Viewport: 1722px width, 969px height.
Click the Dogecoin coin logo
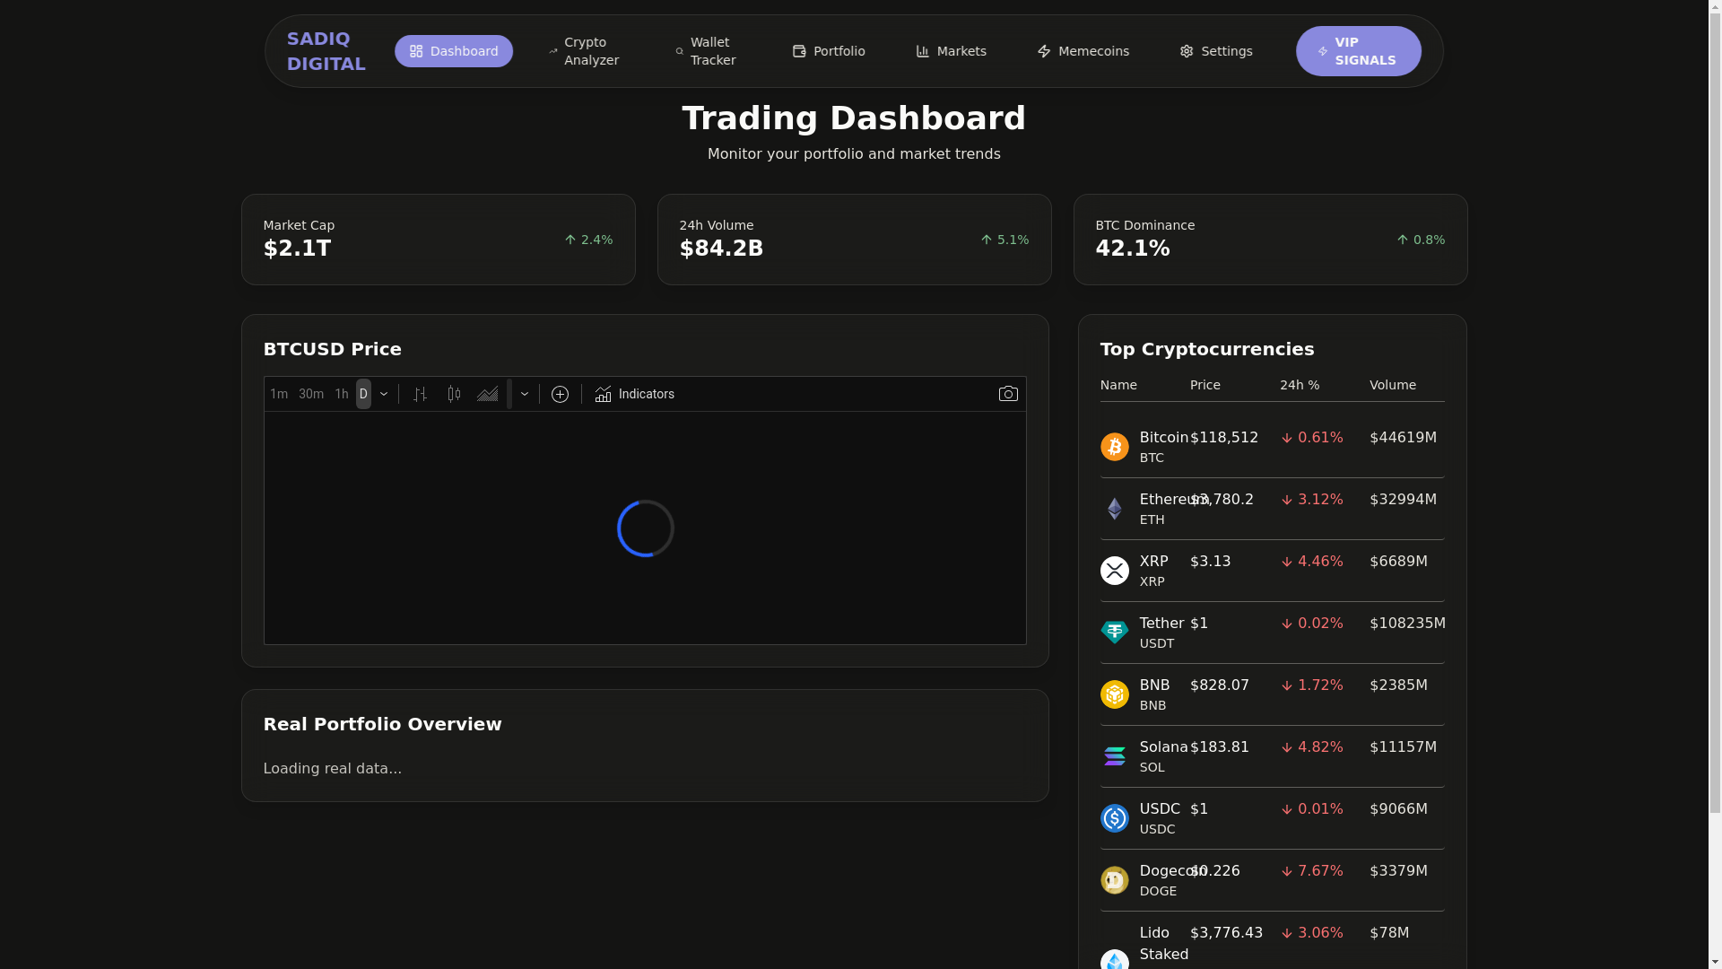click(1115, 880)
